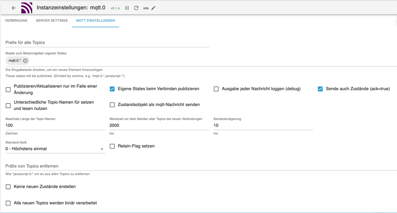Click the Sendeverzögerung input field
This screenshot has height=213, width=397.
261,125
